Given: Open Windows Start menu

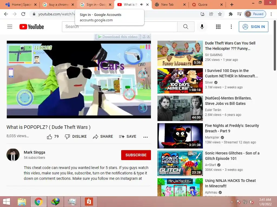Looking at the screenshot, I should click(6, 202).
